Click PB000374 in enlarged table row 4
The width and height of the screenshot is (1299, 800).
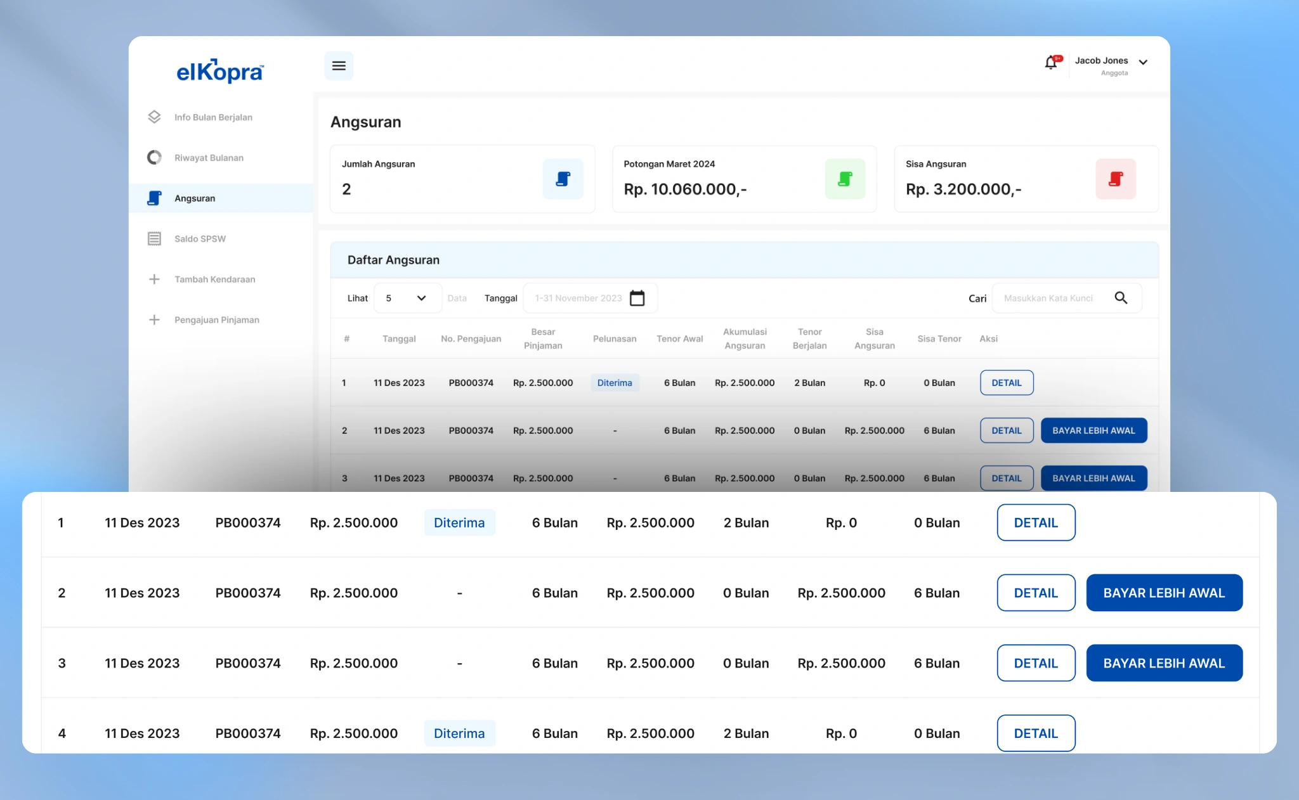[247, 733]
